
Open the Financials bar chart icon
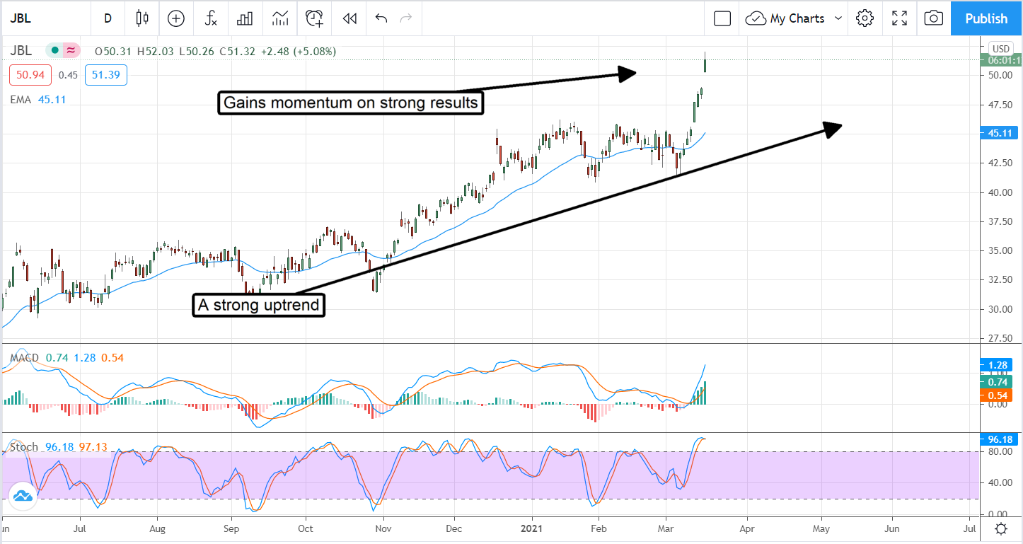245,18
